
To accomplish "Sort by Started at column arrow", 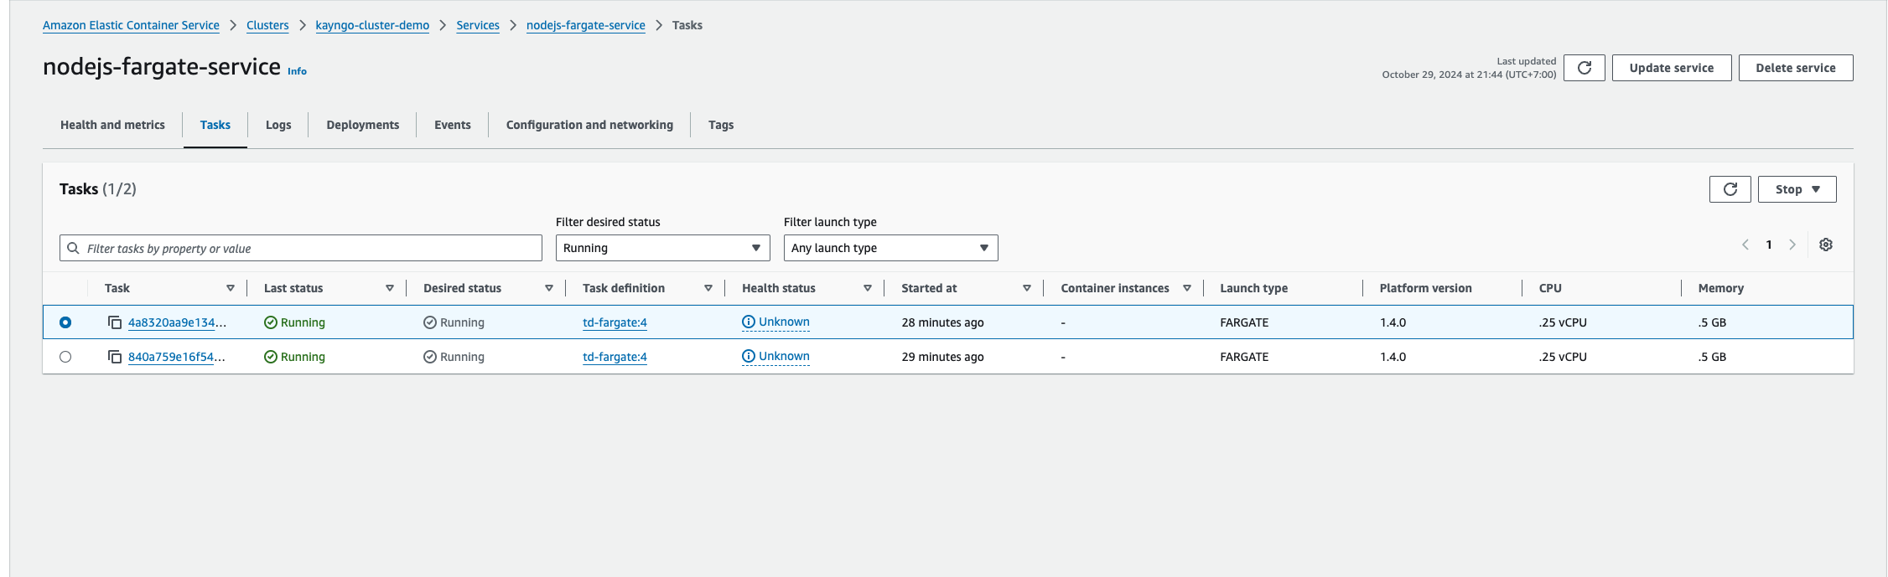I will coord(1027,288).
